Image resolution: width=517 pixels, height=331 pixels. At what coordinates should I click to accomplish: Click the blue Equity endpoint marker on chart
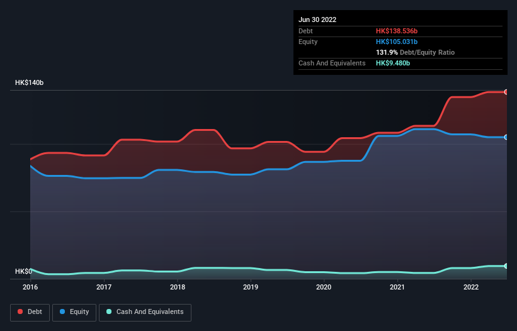click(x=506, y=137)
